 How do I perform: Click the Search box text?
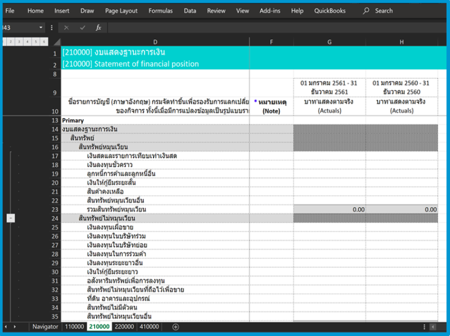point(384,11)
